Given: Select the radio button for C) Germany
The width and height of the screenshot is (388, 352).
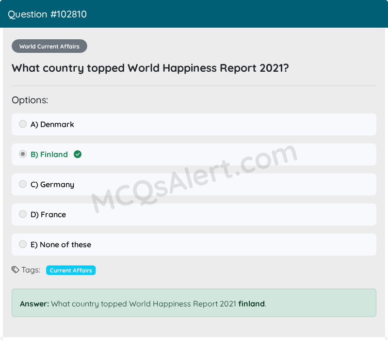Looking at the screenshot, I should 23,184.
